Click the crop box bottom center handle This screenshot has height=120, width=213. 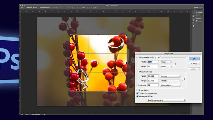[98, 91]
